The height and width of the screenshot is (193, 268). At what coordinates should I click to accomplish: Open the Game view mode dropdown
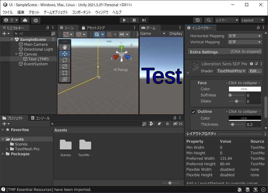(153, 34)
